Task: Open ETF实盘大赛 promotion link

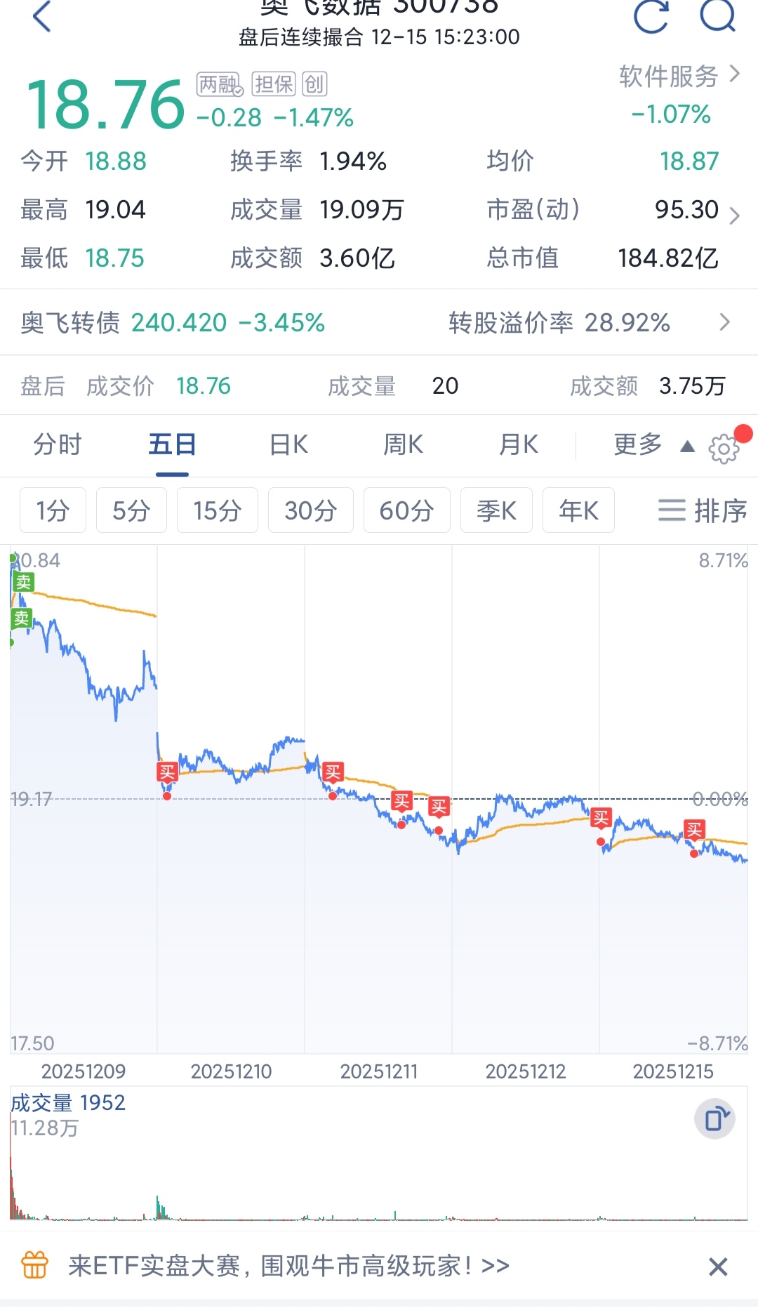Action: coord(288,1266)
